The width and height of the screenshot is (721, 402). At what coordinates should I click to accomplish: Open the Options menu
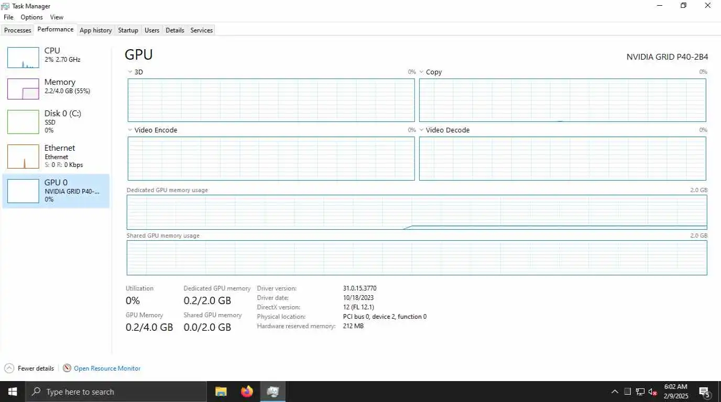point(31,17)
